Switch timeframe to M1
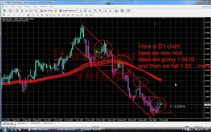211x132 pixels. pyautogui.click(x=54, y=15)
